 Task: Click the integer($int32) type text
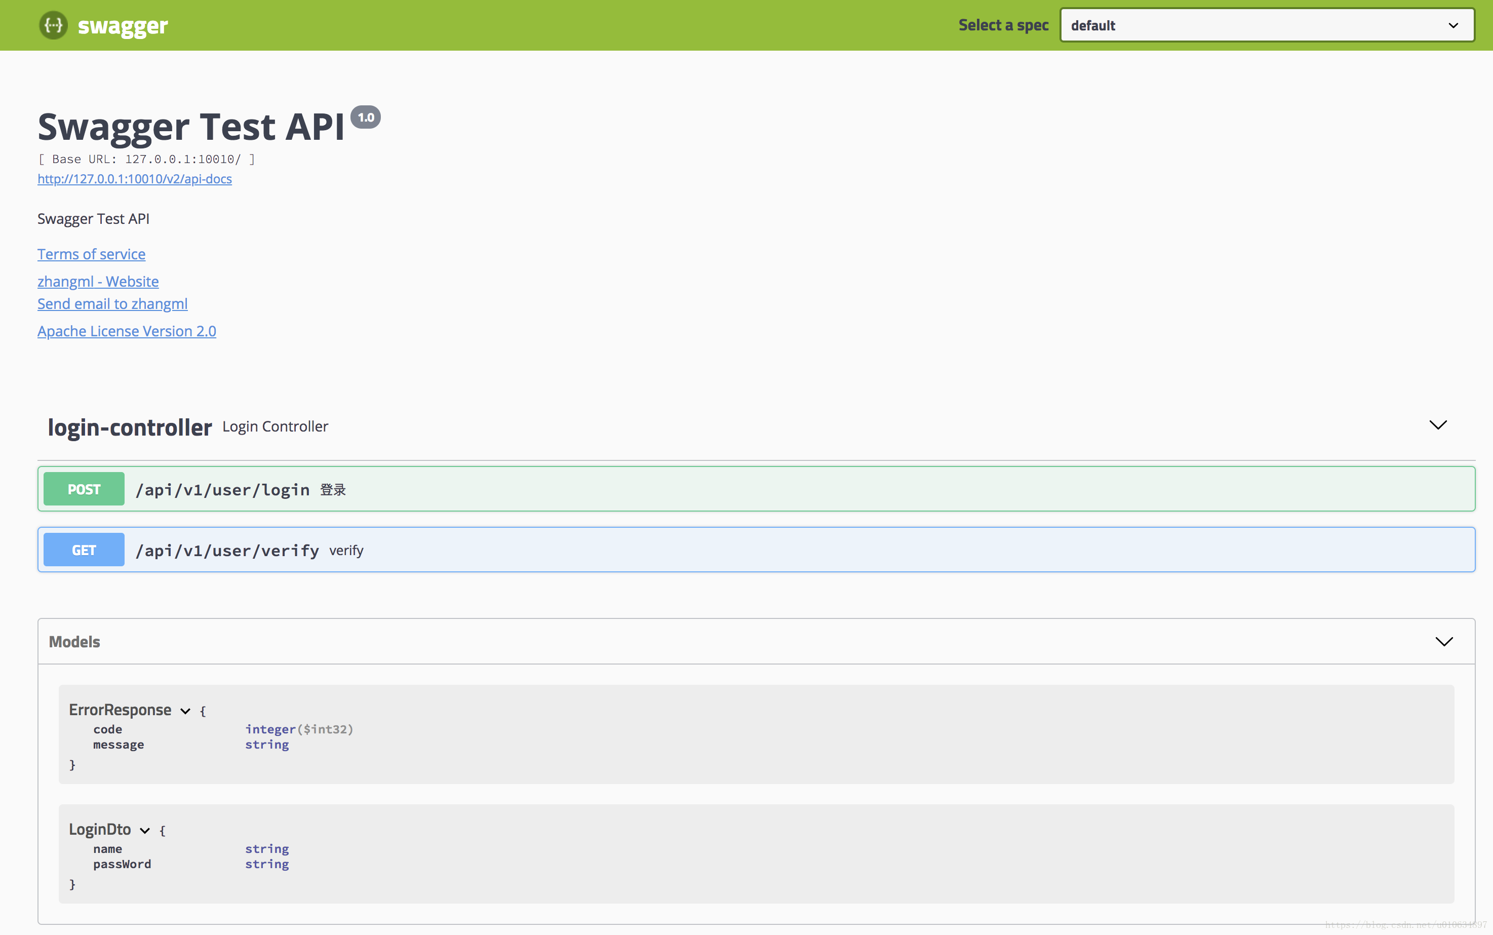pos(299,730)
